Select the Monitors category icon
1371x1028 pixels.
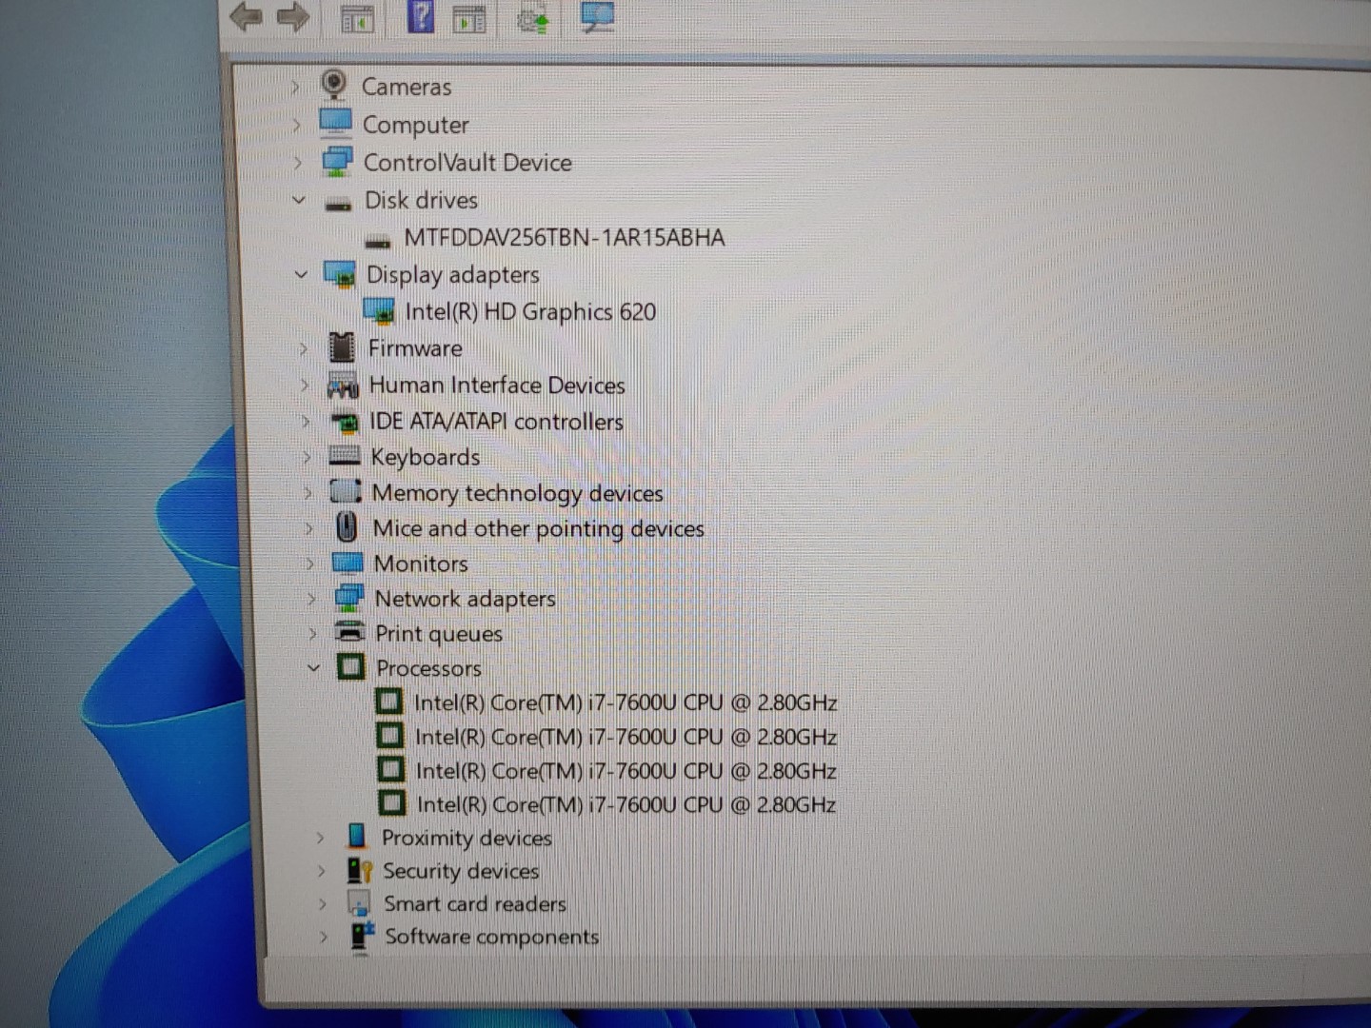(348, 563)
